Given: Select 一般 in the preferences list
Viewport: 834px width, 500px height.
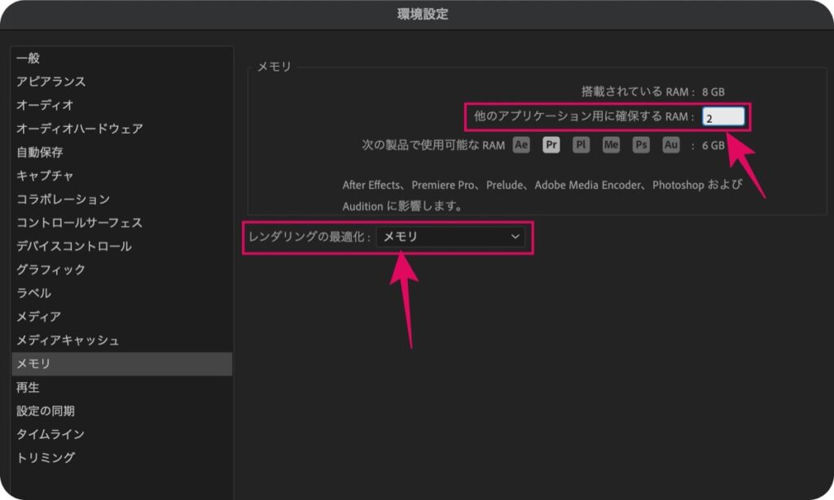Looking at the screenshot, I should [122, 58].
